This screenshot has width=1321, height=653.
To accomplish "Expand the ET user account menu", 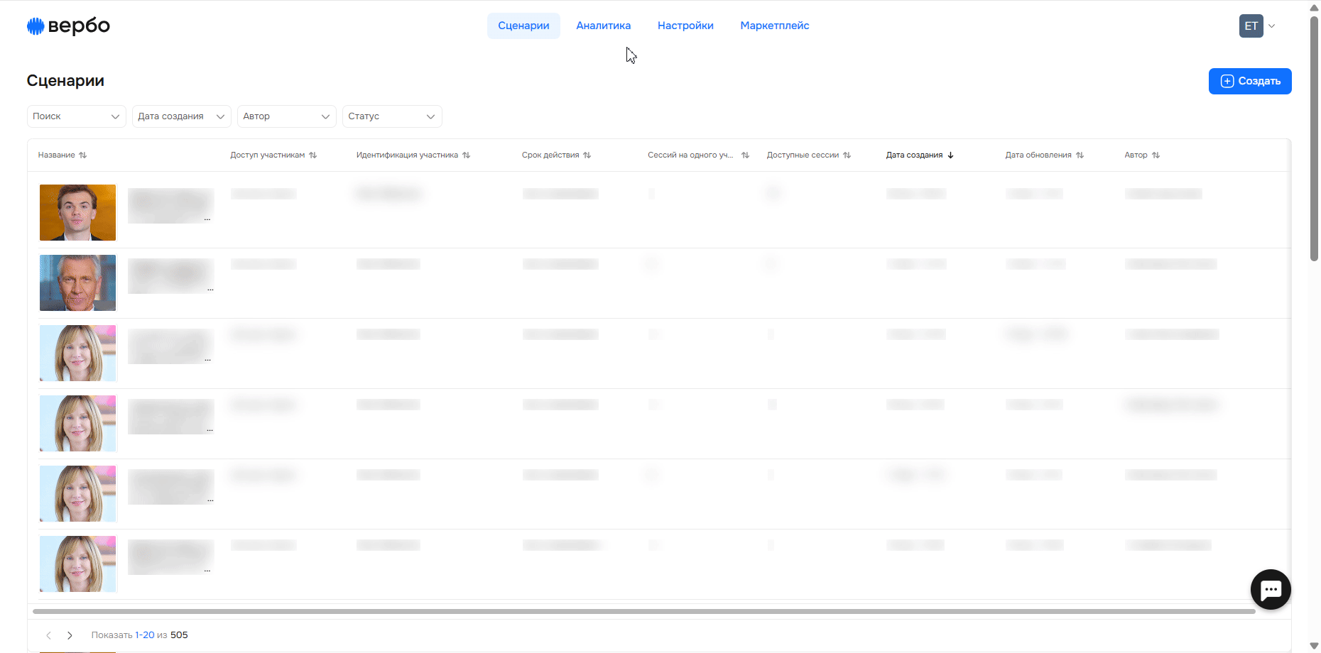I will coord(1257,26).
